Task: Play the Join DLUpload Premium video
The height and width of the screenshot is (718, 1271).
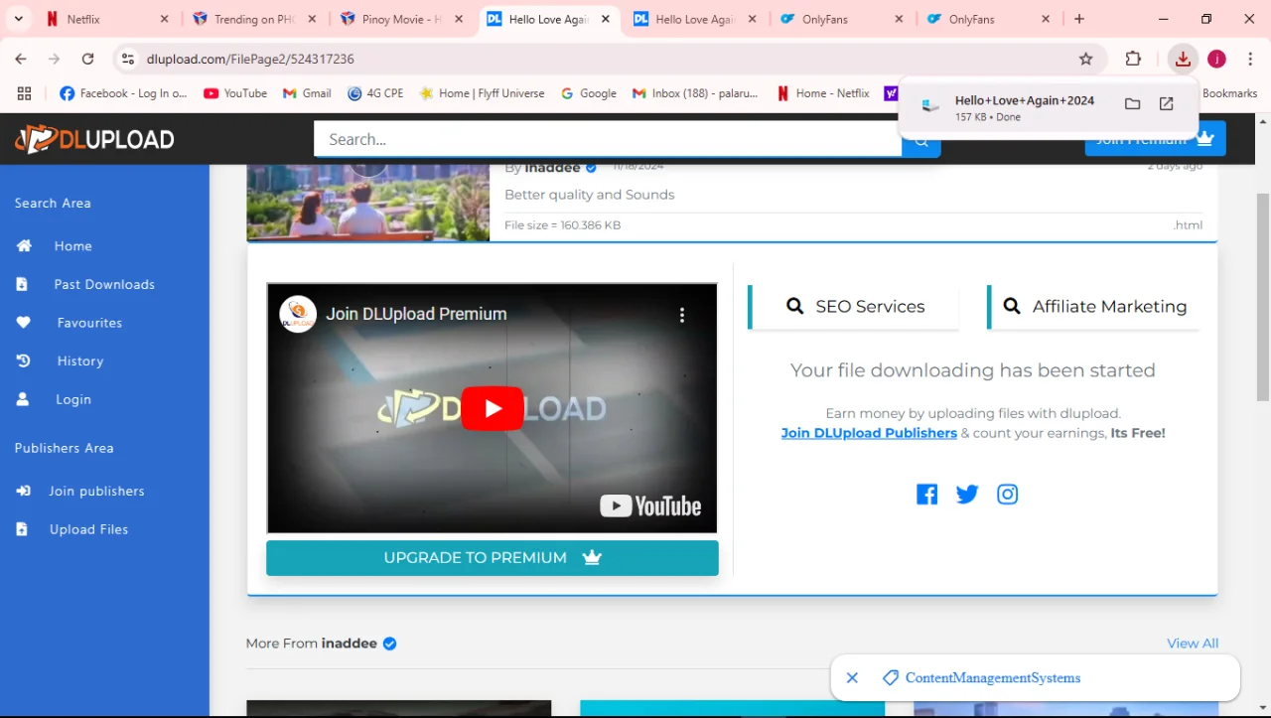Action: coord(493,408)
